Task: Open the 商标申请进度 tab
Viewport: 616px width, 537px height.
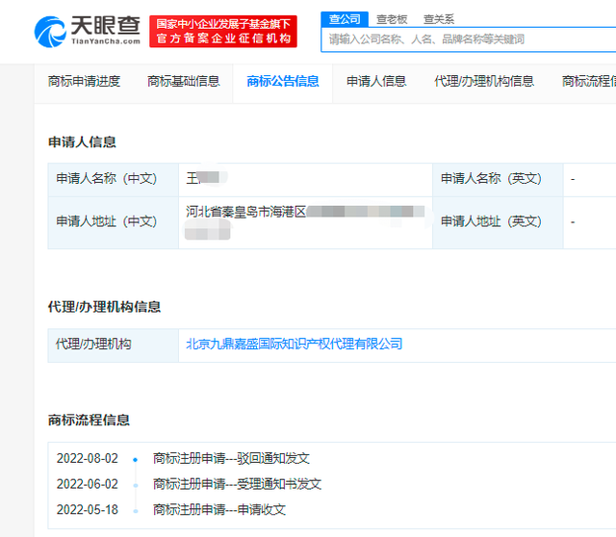Action: click(84, 81)
